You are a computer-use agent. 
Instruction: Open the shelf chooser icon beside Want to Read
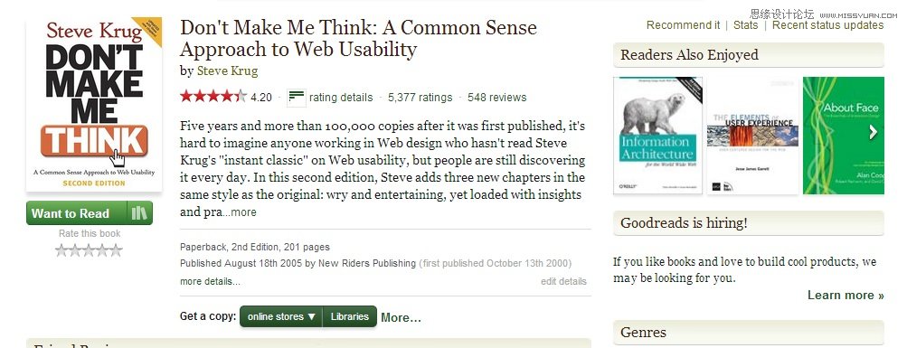point(139,212)
